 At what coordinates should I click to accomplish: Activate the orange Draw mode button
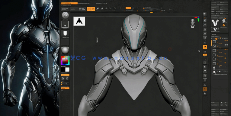93,9
